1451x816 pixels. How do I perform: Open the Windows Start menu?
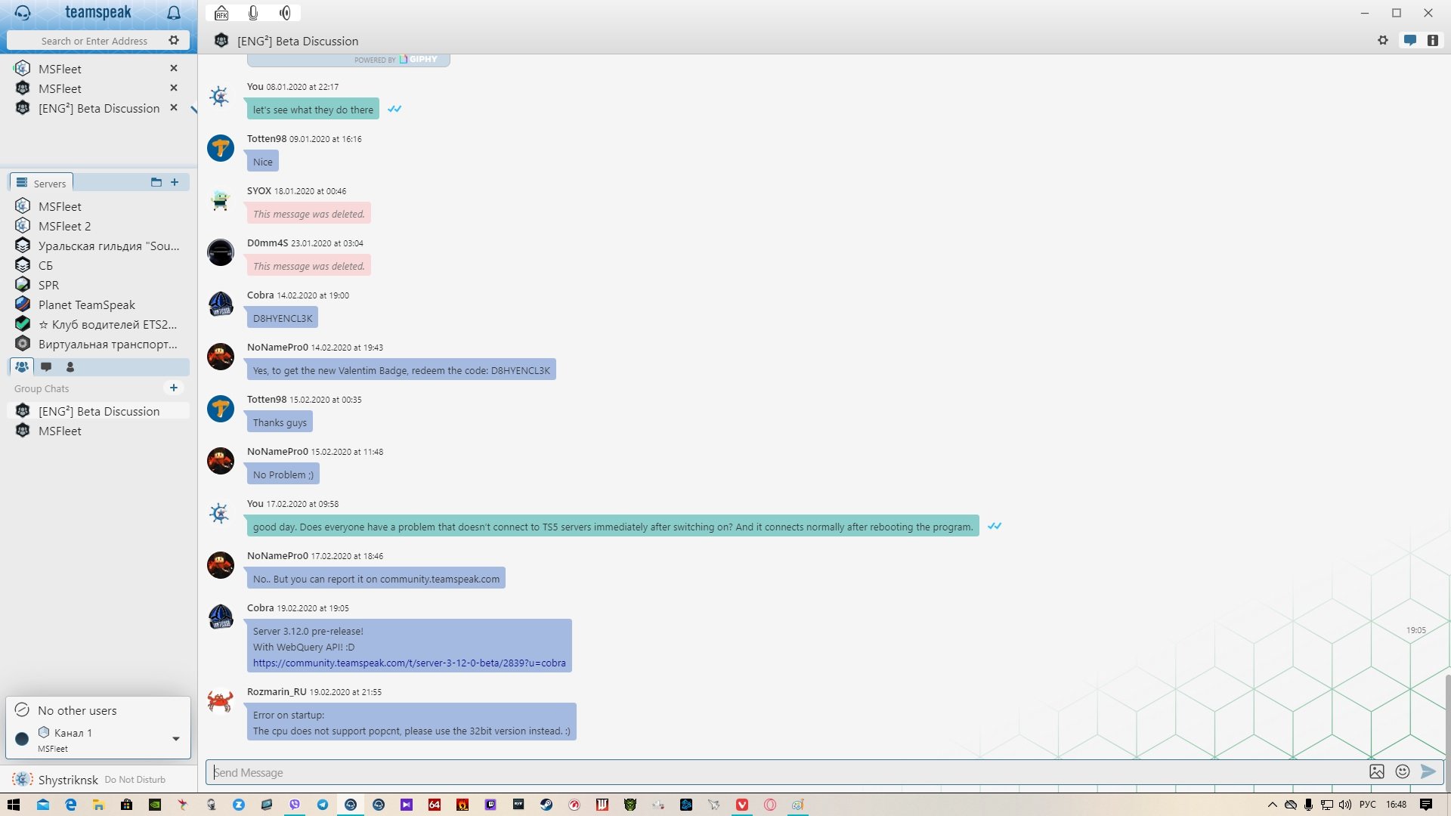click(x=14, y=805)
